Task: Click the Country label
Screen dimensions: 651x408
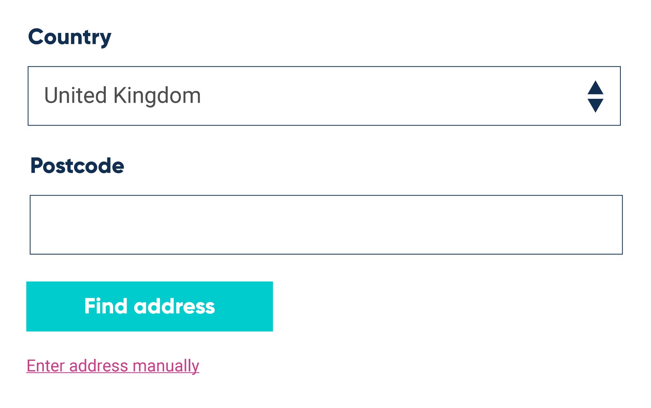Action: tap(70, 36)
